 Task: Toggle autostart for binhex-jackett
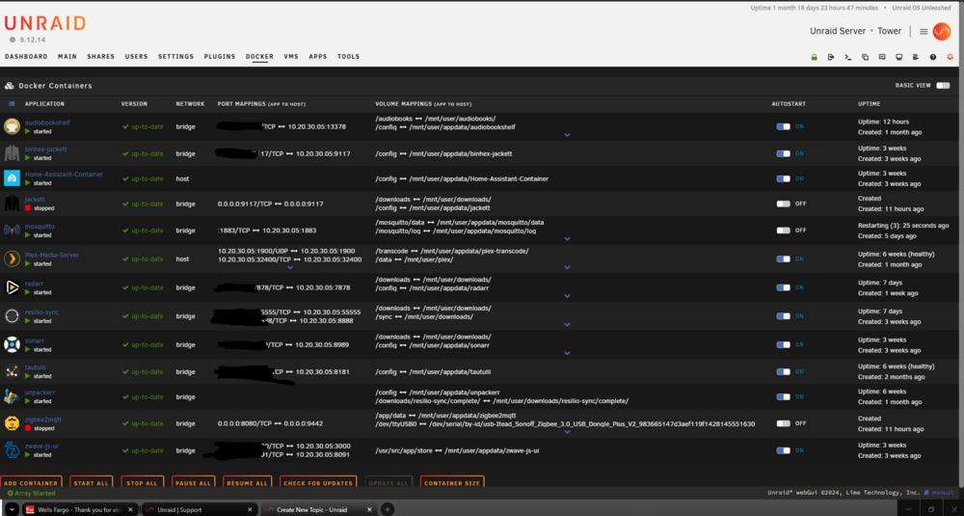point(783,153)
